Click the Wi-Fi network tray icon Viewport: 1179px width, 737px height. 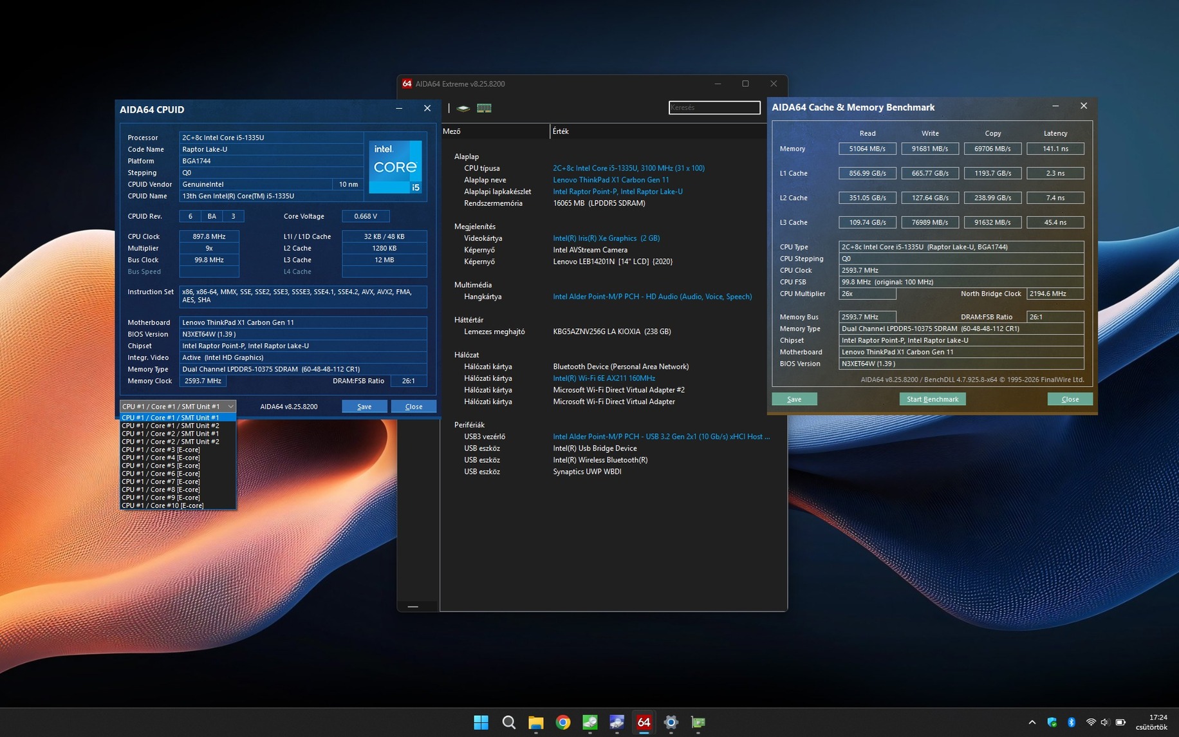point(1091,722)
